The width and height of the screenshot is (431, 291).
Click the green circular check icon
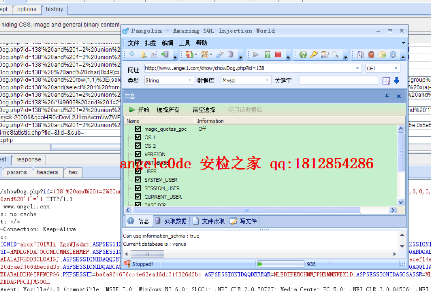point(303,54)
